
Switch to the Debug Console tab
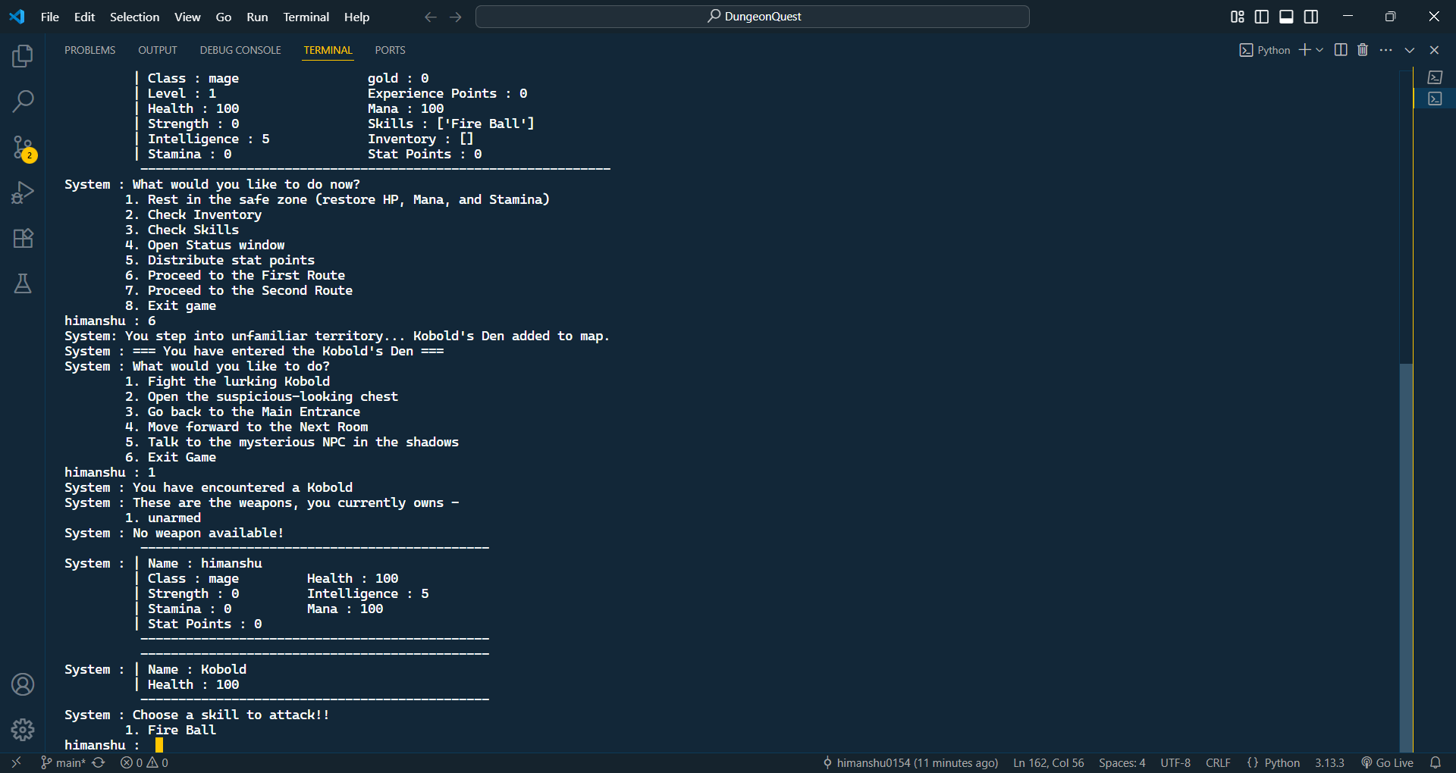point(240,50)
